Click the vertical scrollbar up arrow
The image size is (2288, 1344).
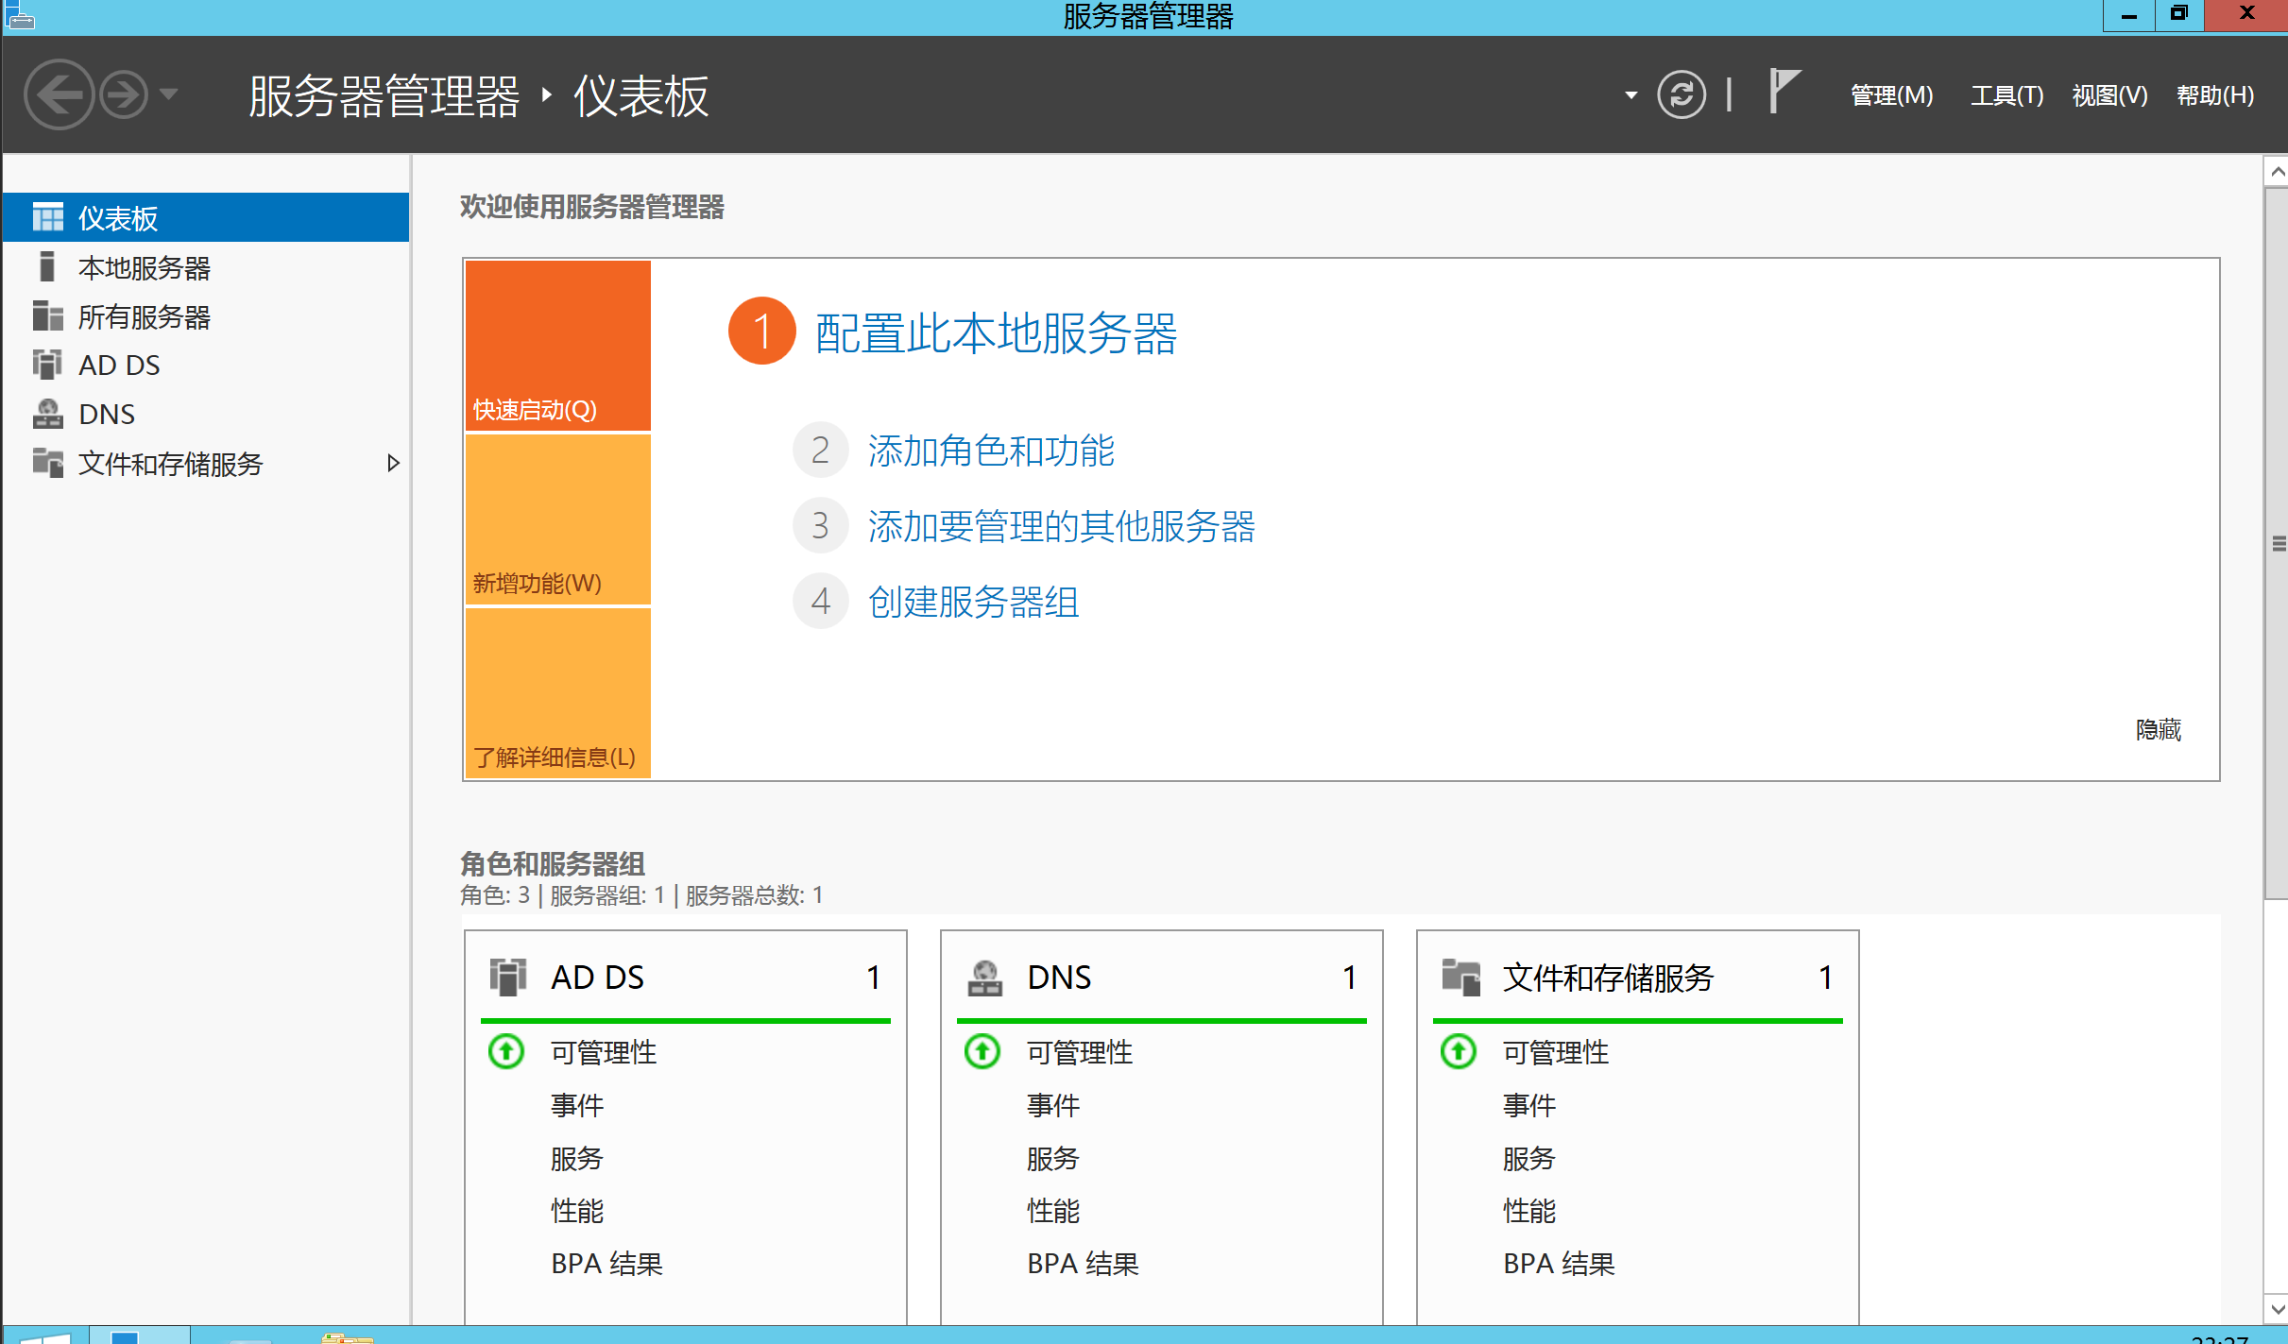point(2277,171)
